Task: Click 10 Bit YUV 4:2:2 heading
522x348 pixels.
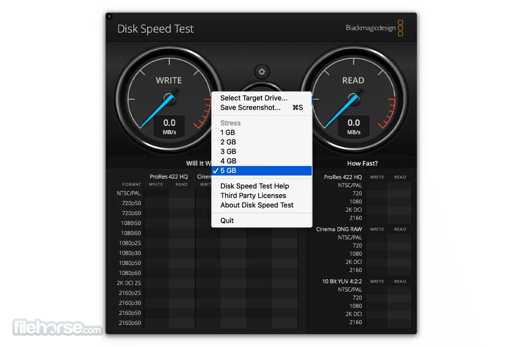Action: [x=342, y=282]
